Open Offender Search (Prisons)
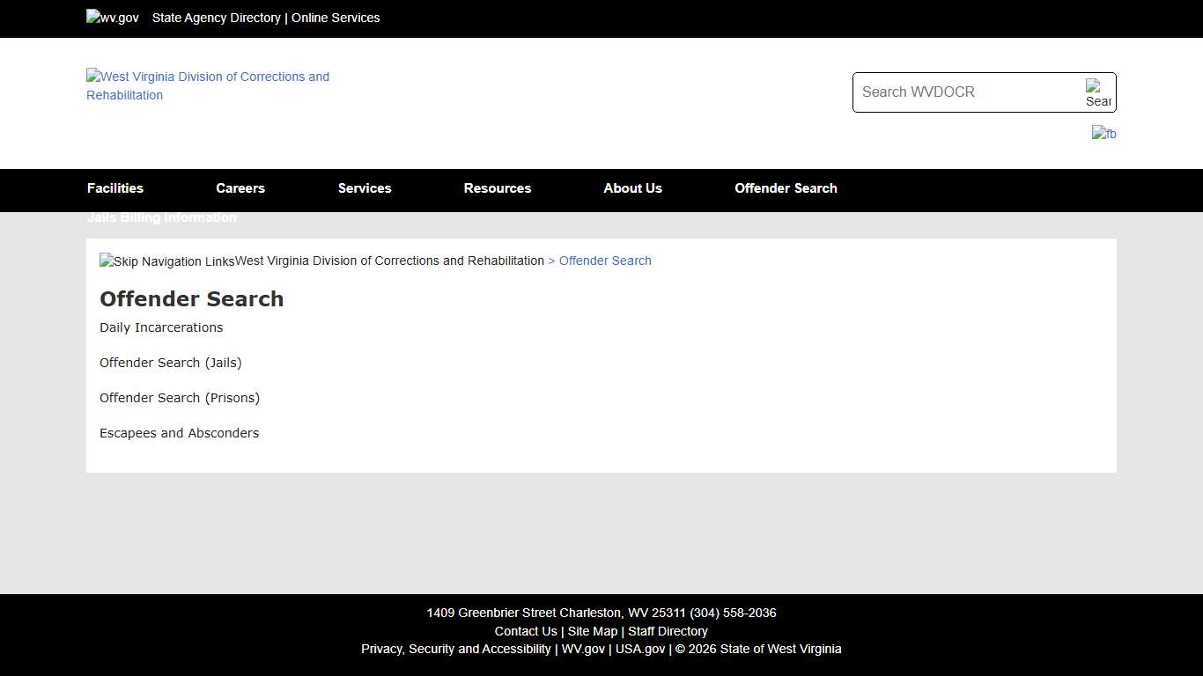The height and width of the screenshot is (676, 1203). coord(179,397)
